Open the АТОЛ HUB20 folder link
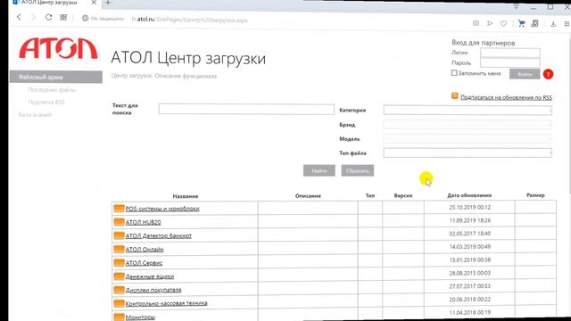The image size is (571, 321). tap(143, 222)
